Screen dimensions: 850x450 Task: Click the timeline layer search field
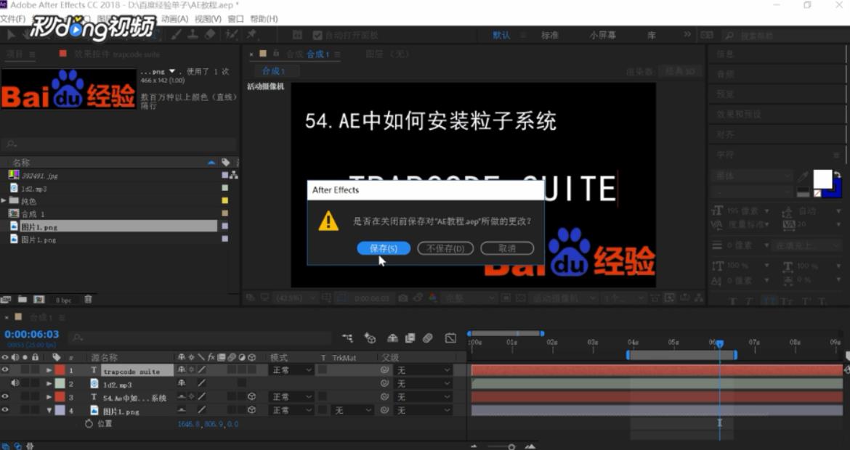[201, 337]
